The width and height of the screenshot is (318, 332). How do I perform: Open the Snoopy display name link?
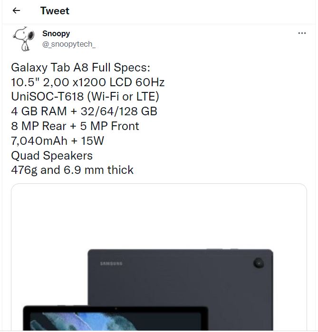coord(56,33)
